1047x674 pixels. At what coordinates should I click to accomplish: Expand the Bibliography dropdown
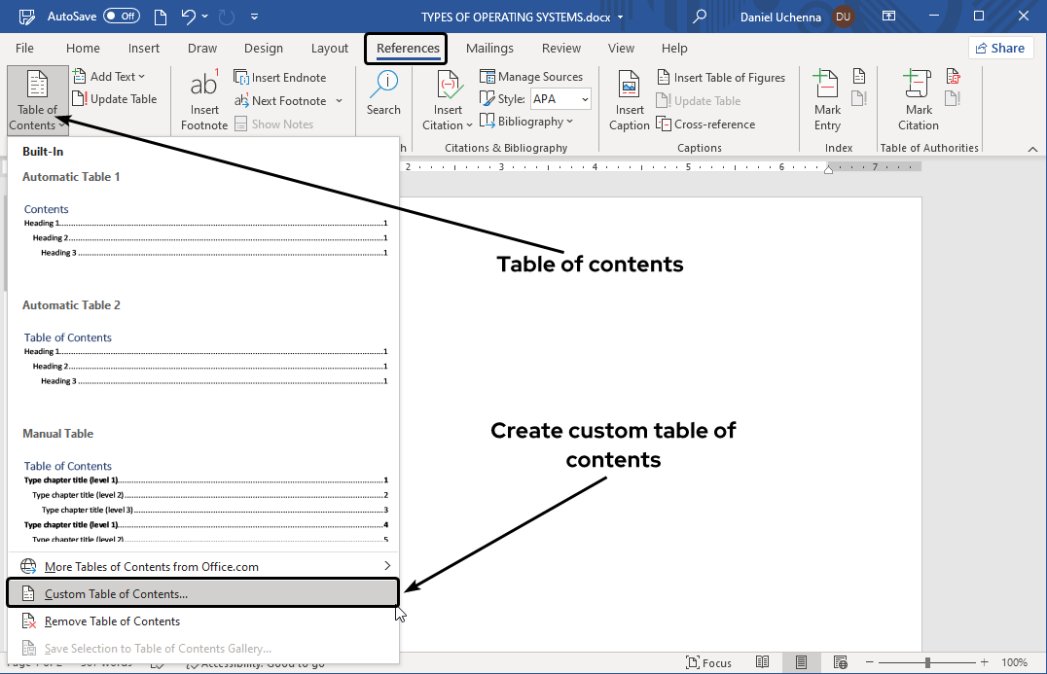[x=528, y=121]
